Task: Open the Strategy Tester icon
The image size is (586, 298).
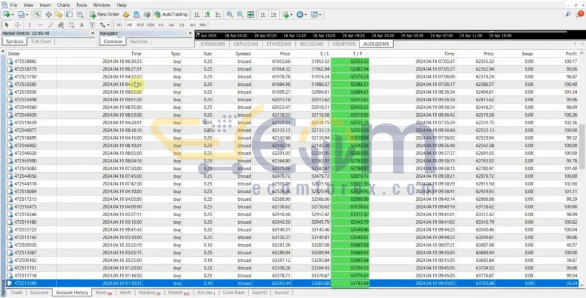Action: click(80, 14)
